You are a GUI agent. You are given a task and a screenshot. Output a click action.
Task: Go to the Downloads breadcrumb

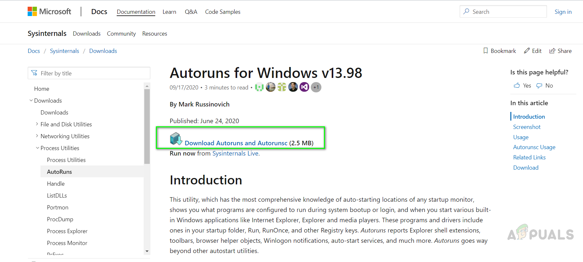pos(103,51)
